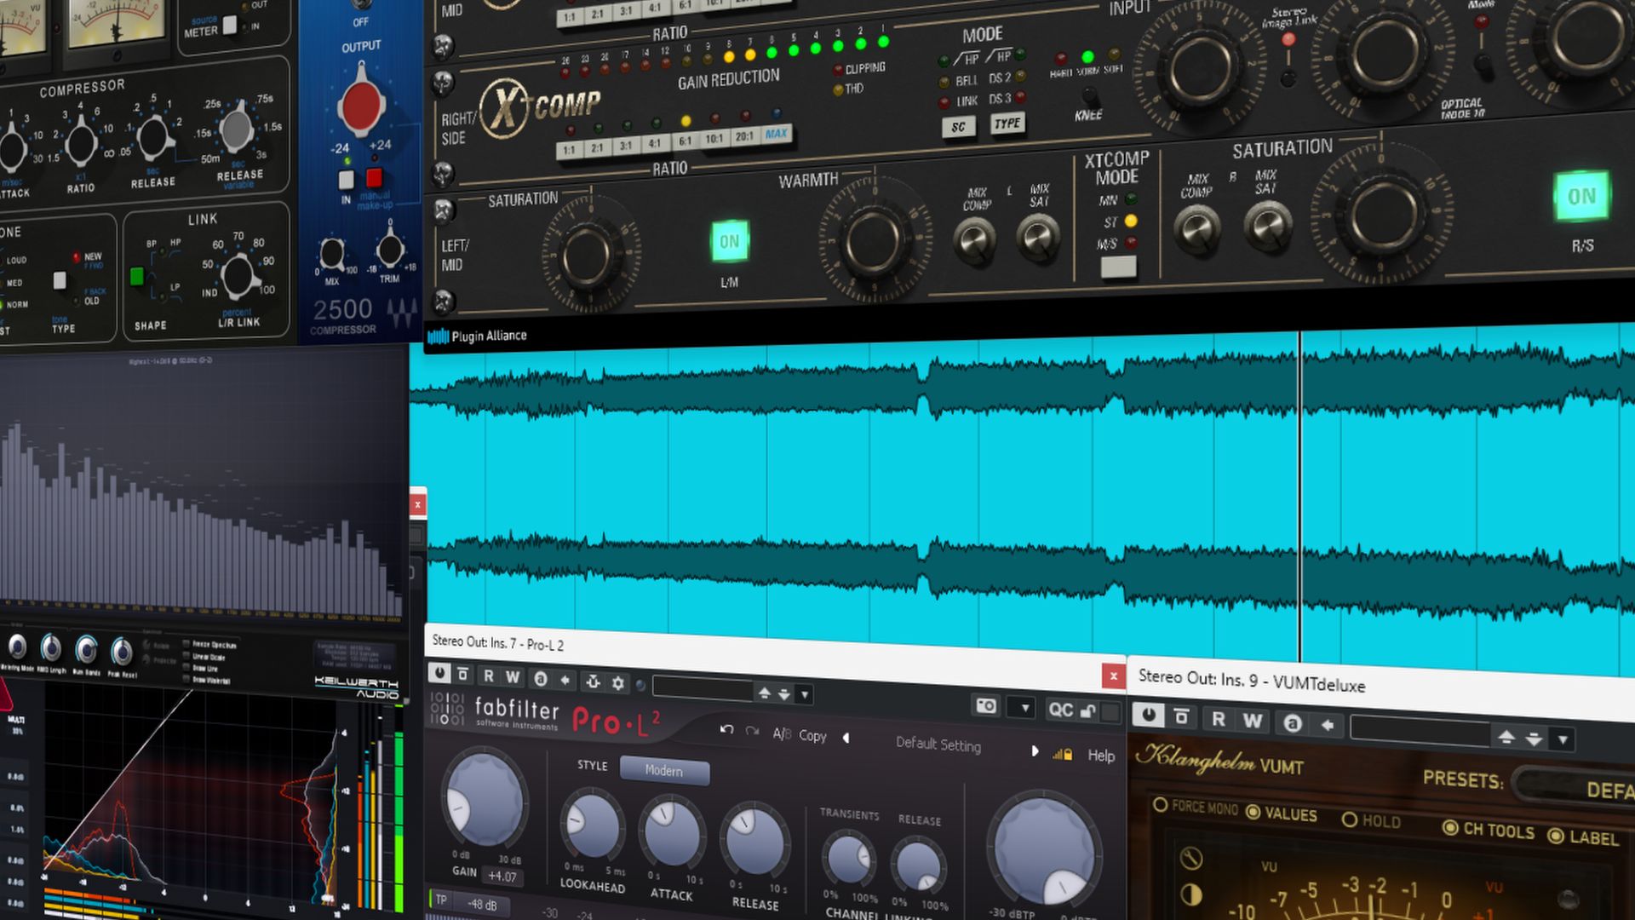1635x920 pixels.
Task: Click the pin-window icon in Pro-L 2 toolbar
Action: tap(593, 681)
